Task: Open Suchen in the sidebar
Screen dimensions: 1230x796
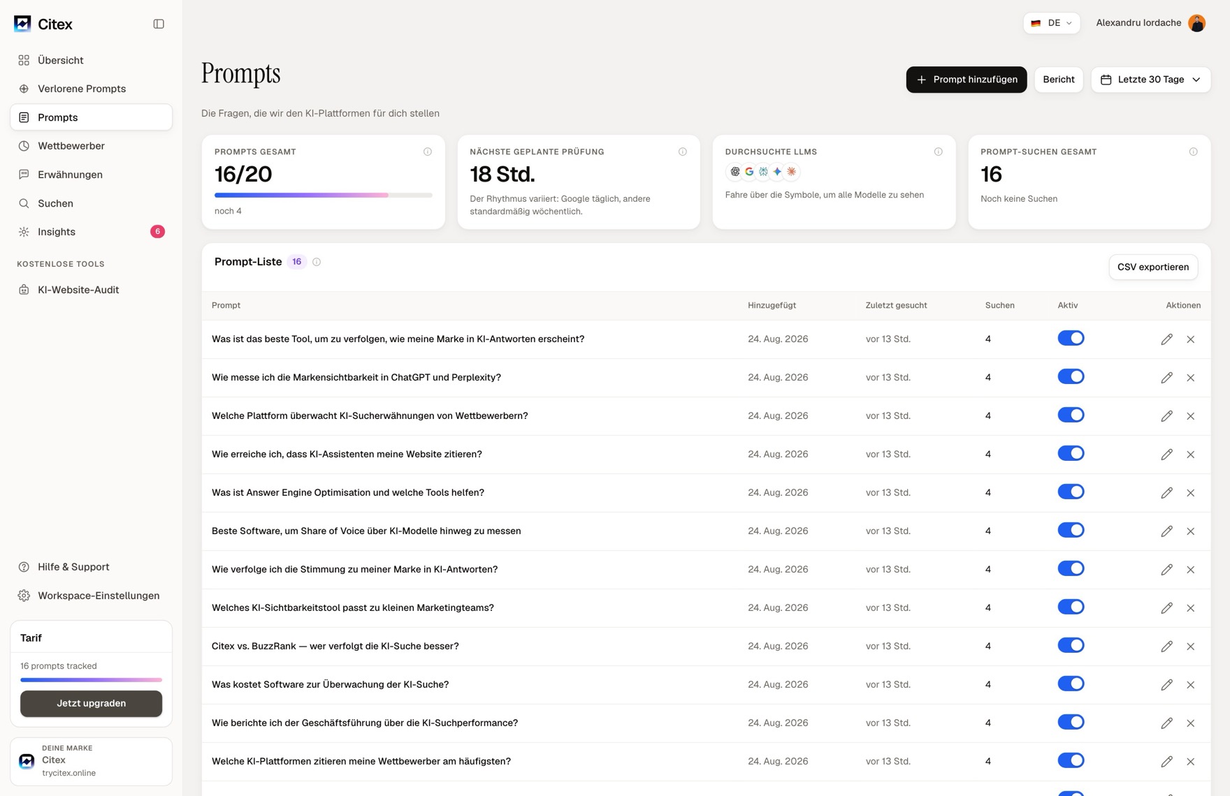Action: click(91, 203)
